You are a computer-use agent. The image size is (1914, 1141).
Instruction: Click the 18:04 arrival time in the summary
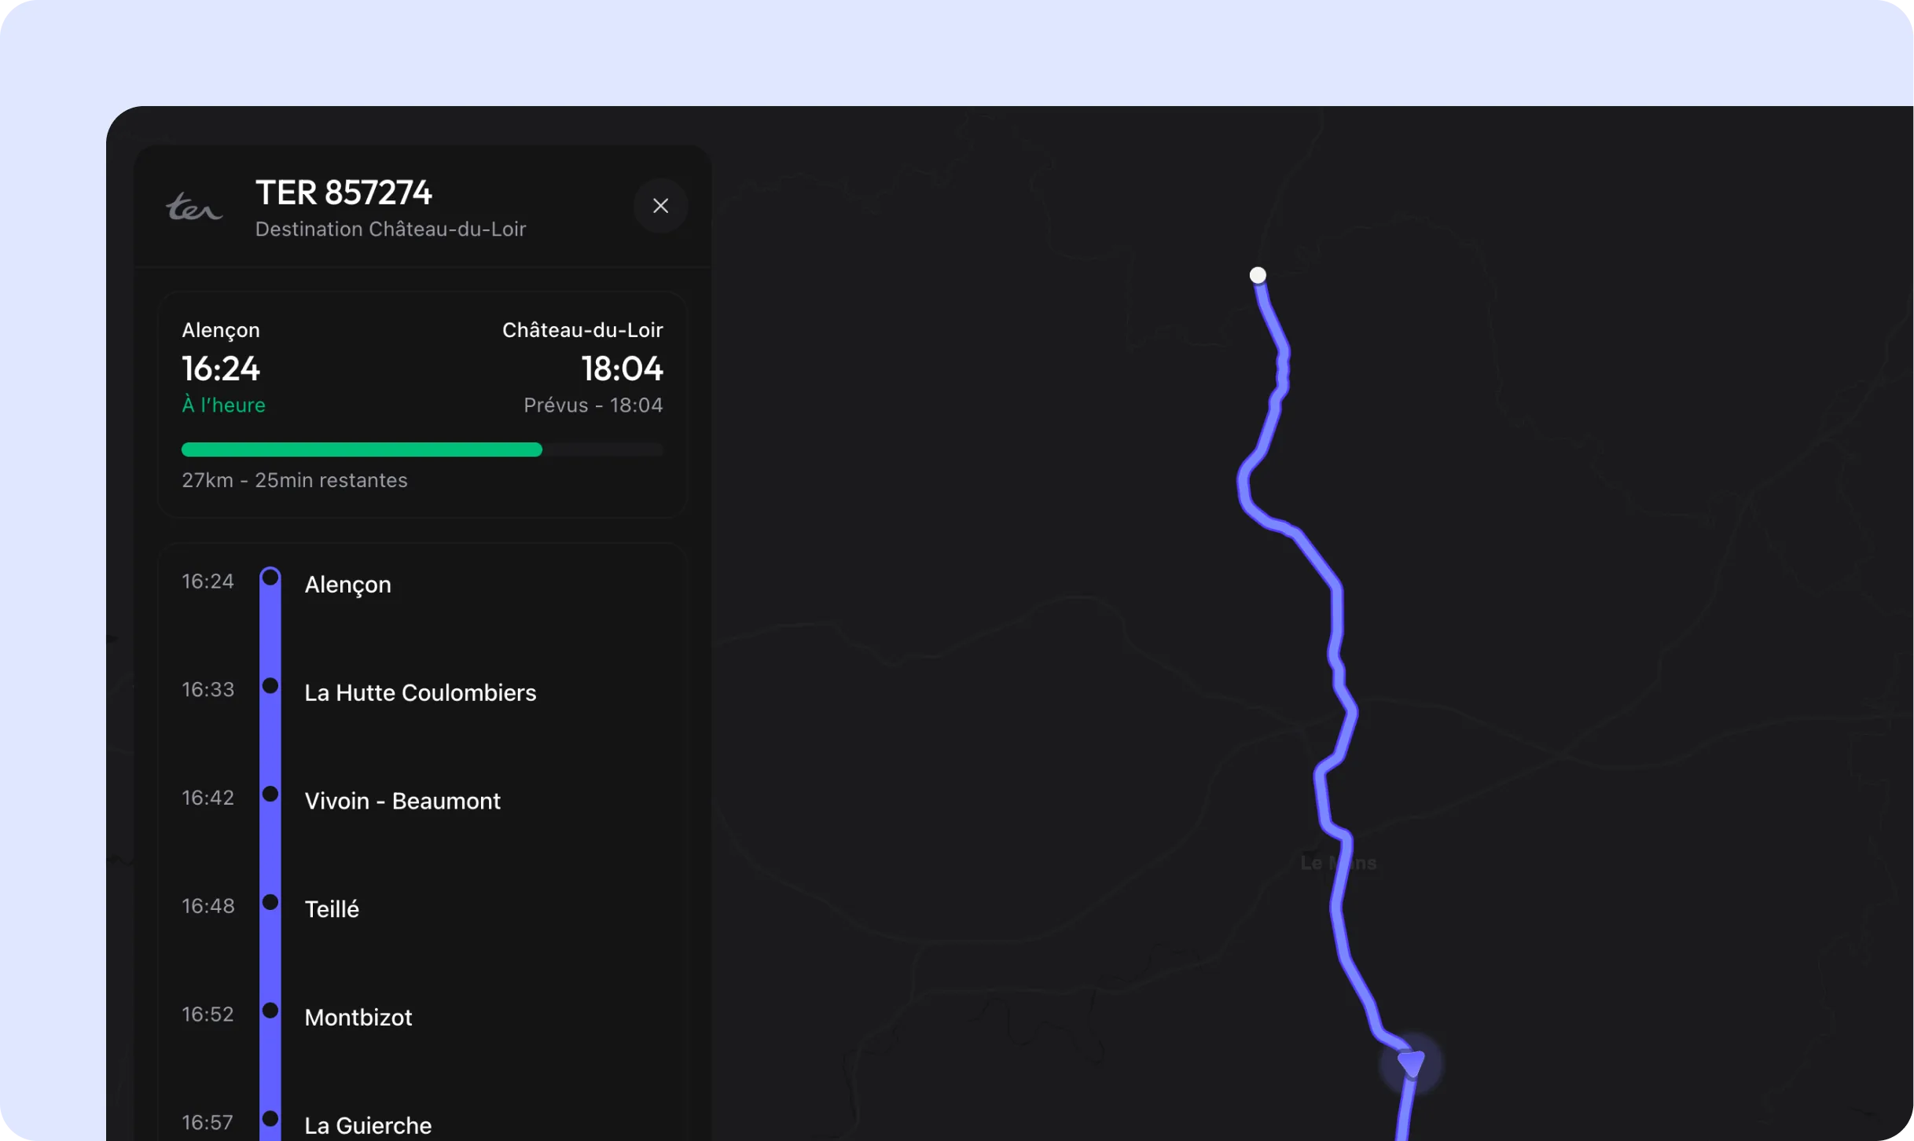623,369
